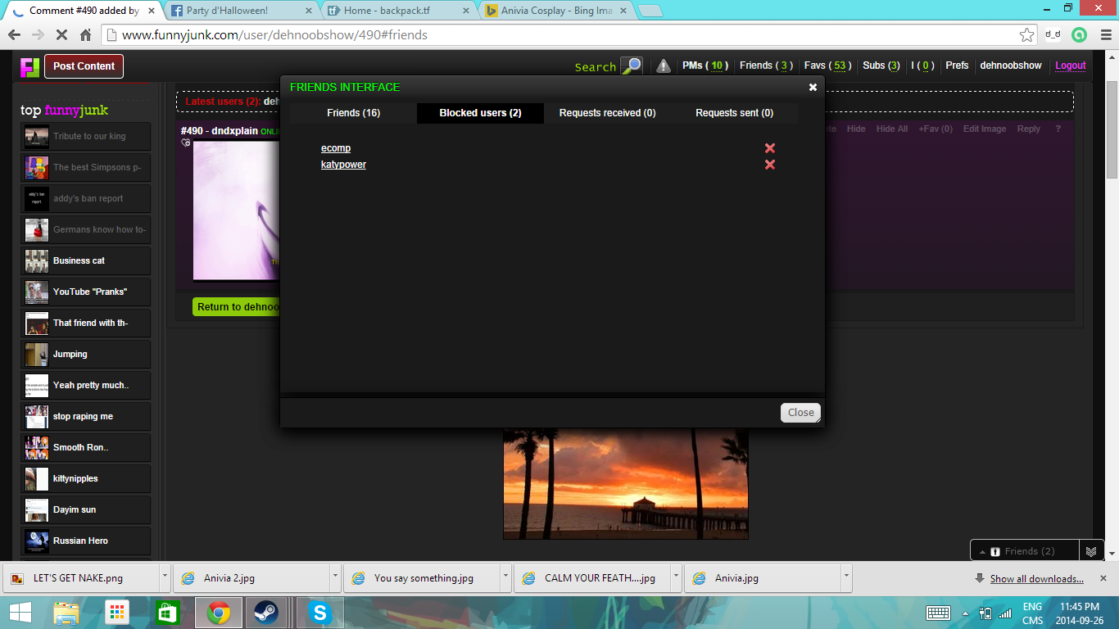Click the browser address bar URL field
The width and height of the screenshot is (1119, 629).
tap(557, 35)
